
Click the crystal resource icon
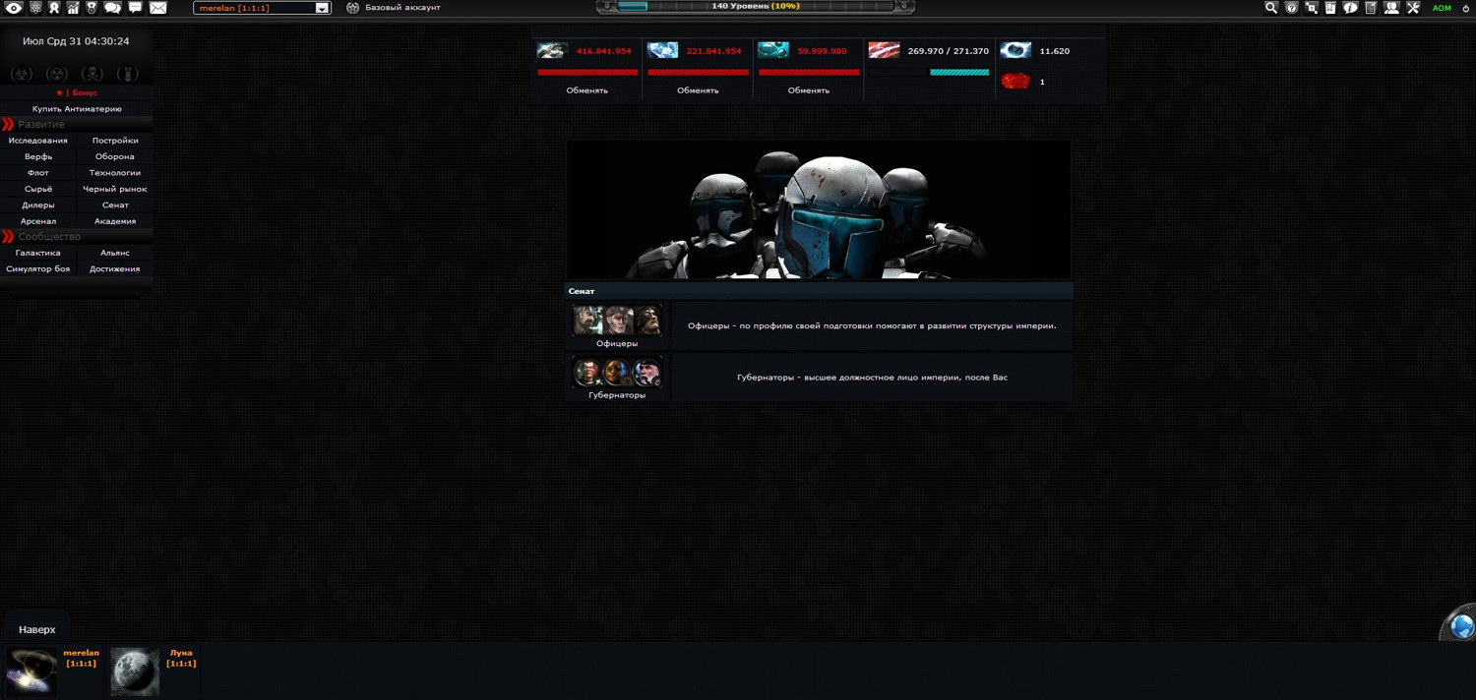click(x=662, y=50)
